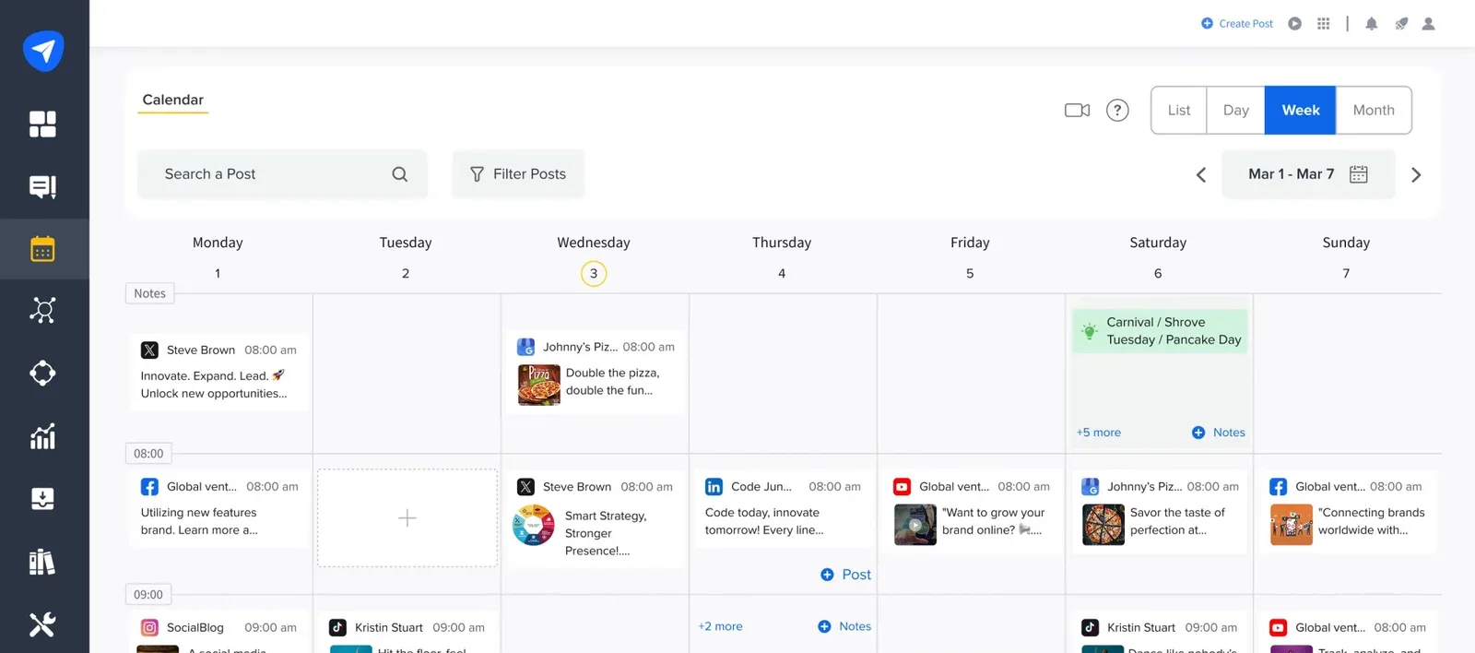Open Kristin Stuart TikTok post on Tuesday
The width and height of the screenshot is (1475, 653).
click(x=407, y=633)
